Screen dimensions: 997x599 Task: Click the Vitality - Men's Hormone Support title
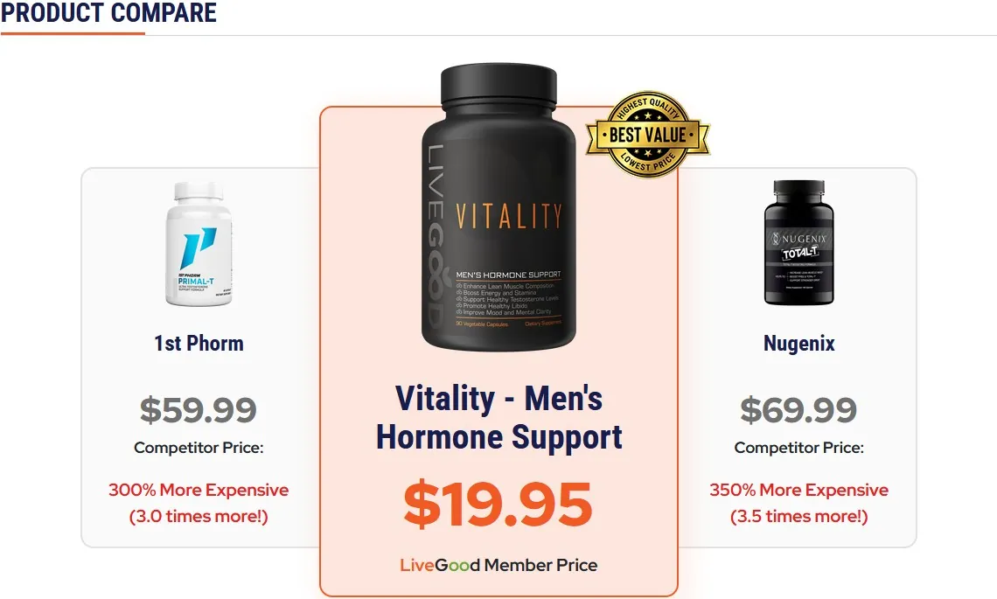pos(499,418)
